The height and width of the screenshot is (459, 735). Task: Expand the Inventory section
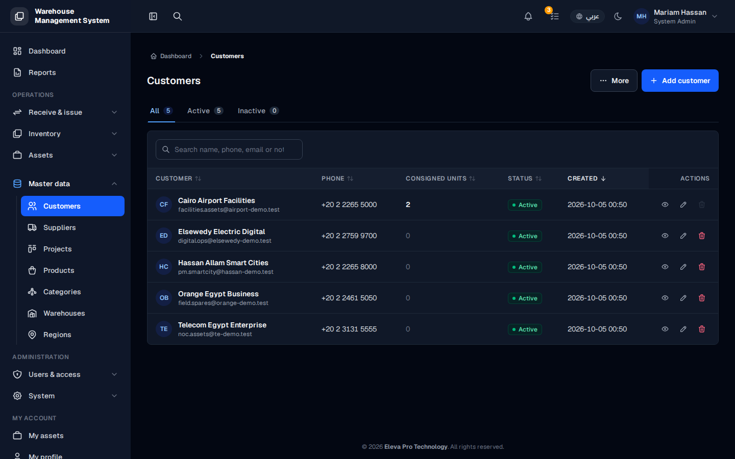[65, 134]
